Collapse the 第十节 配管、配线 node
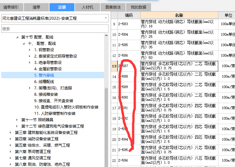 17,37
